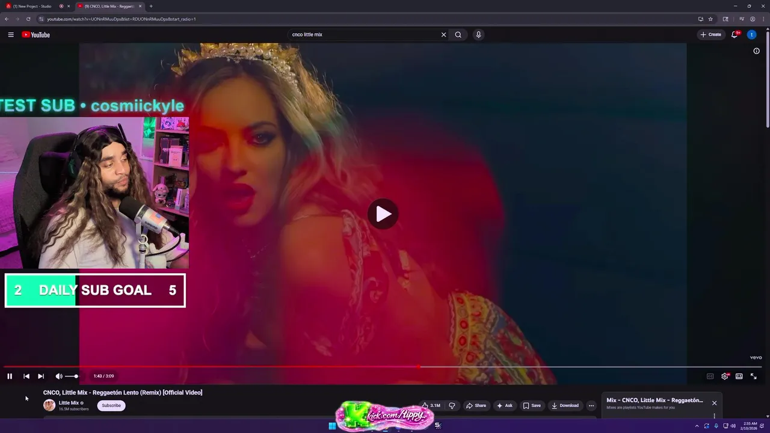Enter full screen mode
This screenshot has height=433, width=770.
click(x=754, y=376)
